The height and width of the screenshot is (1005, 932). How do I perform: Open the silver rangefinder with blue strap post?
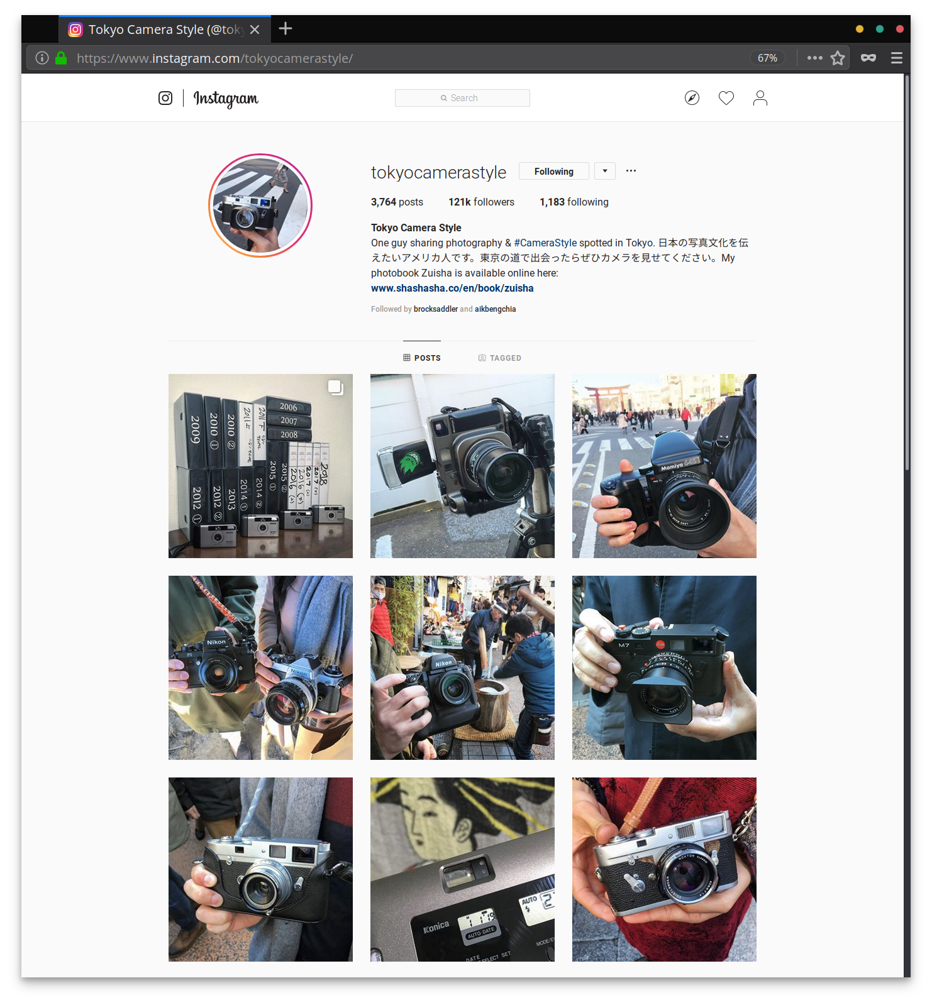pos(260,869)
